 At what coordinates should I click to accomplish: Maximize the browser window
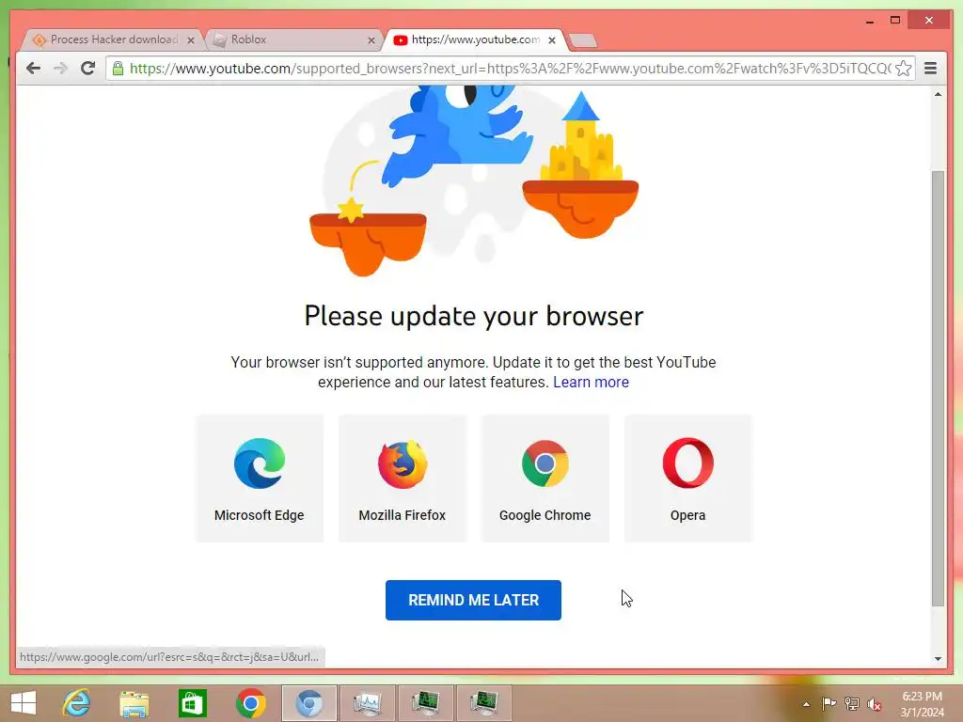(x=895, y=21)
